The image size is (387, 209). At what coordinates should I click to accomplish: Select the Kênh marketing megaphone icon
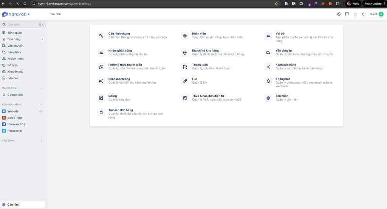click(101, 81)
